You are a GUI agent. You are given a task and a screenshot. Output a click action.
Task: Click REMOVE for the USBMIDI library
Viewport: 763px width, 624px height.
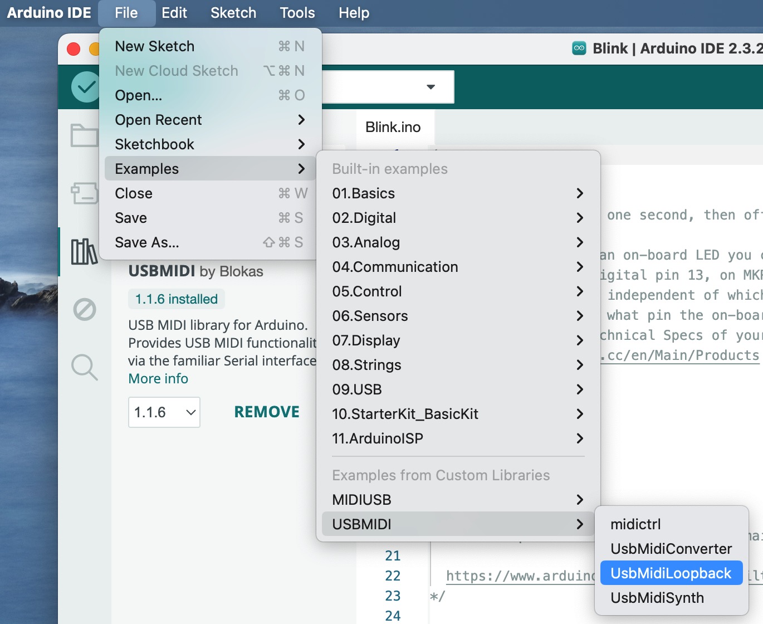[267, 412]
